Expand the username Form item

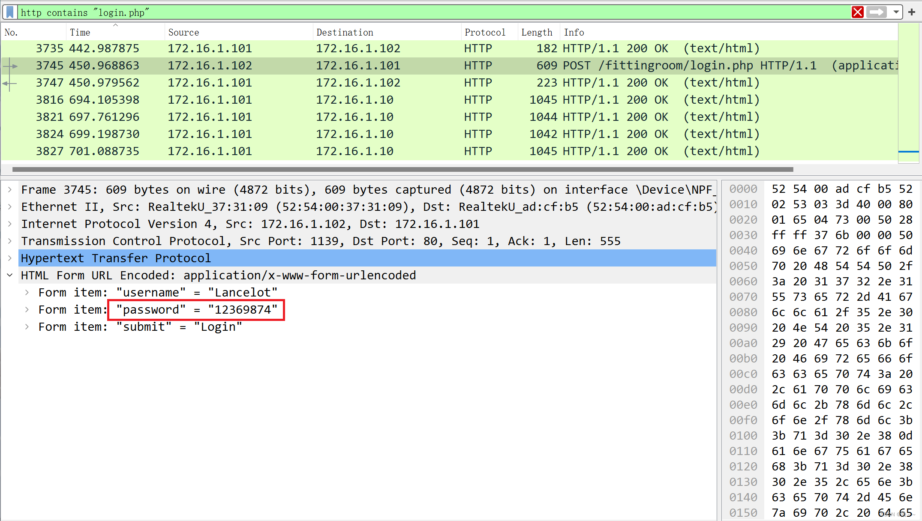(27, 292)
